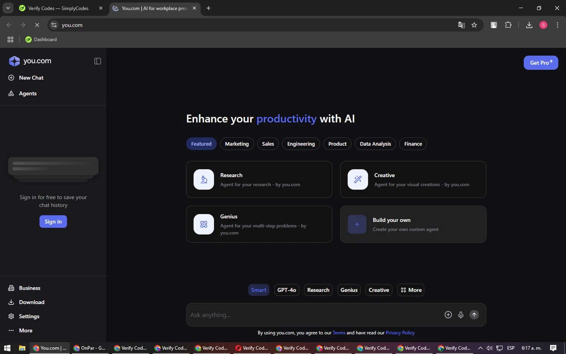Viewport: 566px width, 354px height.
Task: Click the site information icon in address bar
Action: click(54, 25)
